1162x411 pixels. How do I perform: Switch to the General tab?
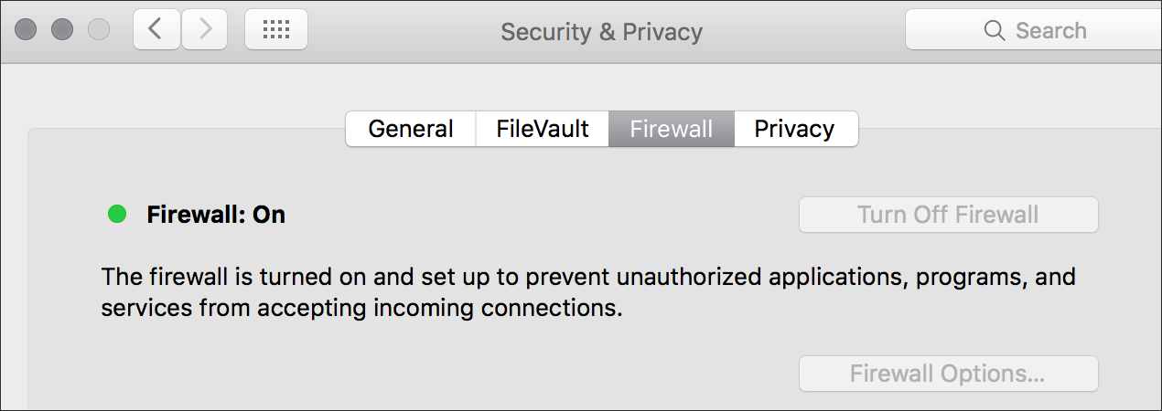411,129
